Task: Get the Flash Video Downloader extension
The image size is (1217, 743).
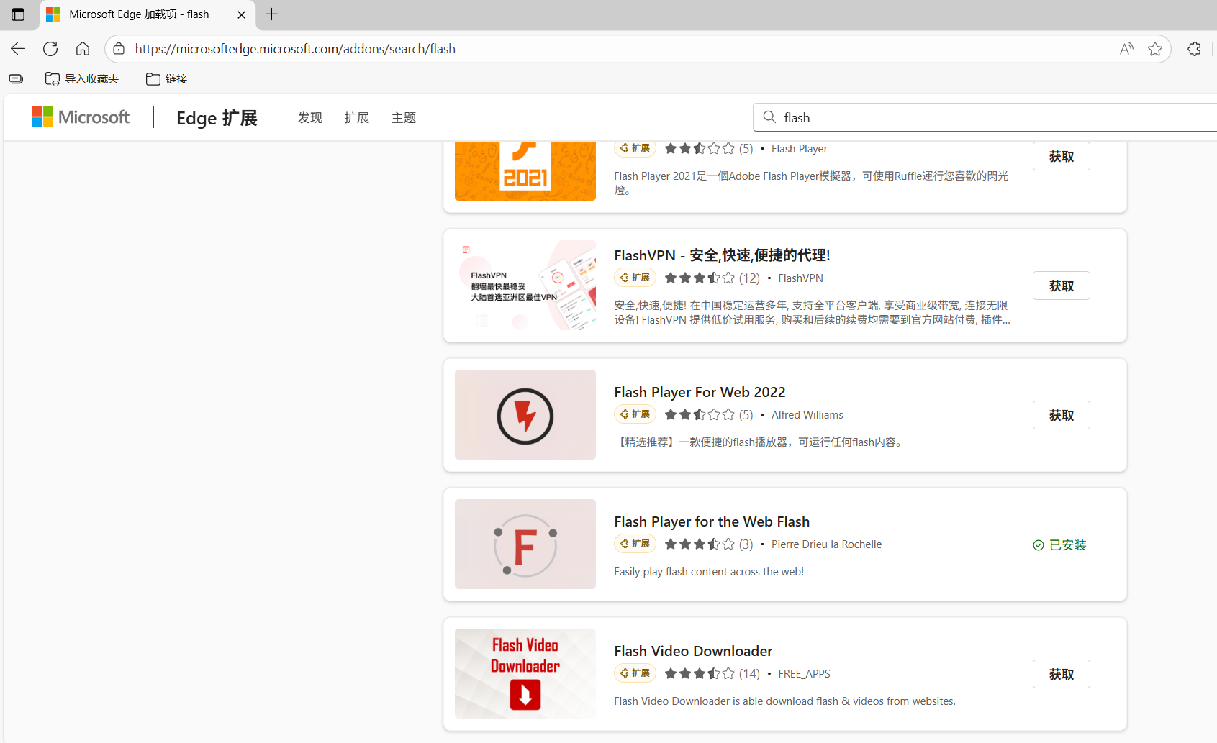Action: point(1062,674)
